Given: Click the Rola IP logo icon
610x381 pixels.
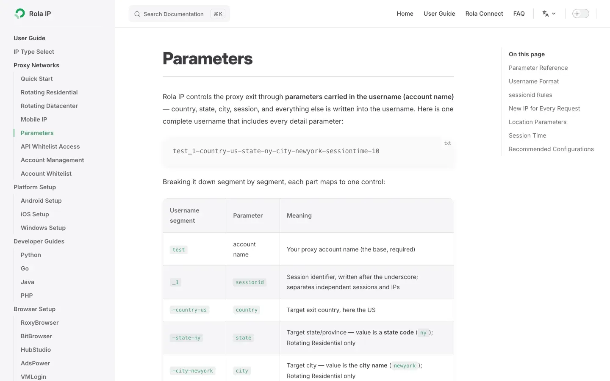Looking at the screenshot, I should point(19,14).
